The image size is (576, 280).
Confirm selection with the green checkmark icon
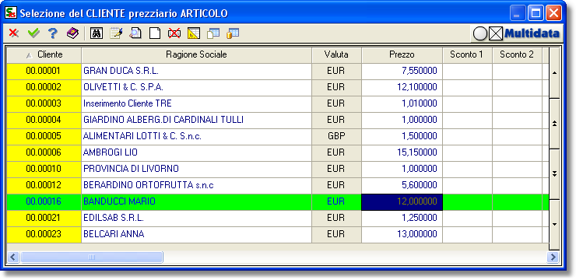pyautogui.click(x=33, y=33)
